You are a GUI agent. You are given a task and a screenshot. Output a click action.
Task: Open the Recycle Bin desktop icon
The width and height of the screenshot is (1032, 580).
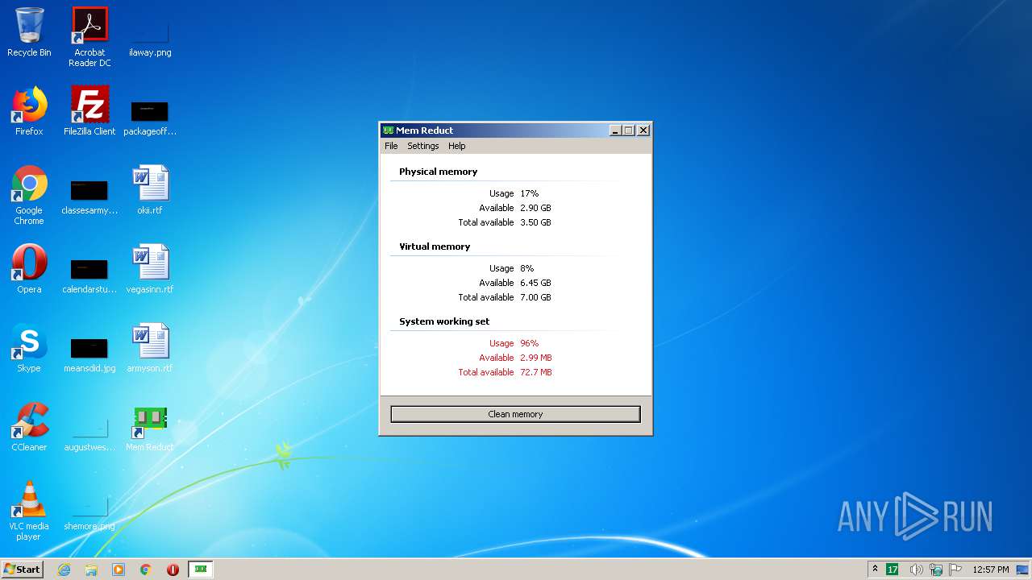[29, 32]
